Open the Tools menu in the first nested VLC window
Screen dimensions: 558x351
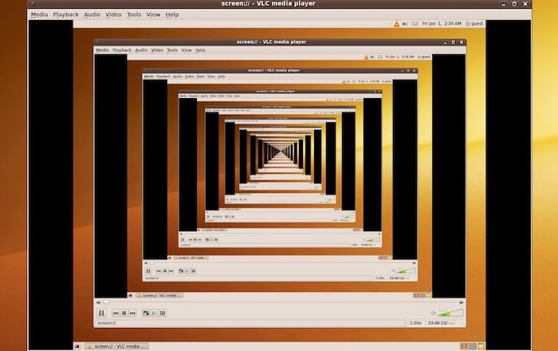(x=172, y=50)
